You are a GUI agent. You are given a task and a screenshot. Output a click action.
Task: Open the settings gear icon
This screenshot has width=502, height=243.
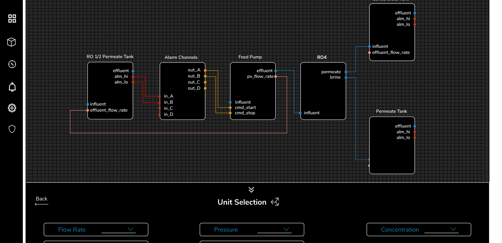coord(12,108)
